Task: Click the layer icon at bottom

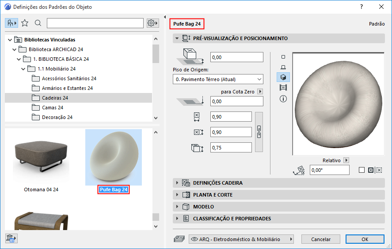Action: point(179,239)
